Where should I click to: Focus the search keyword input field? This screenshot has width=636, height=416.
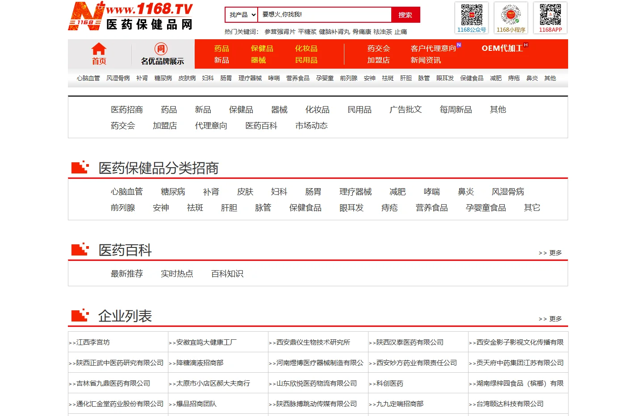point(324,15)
